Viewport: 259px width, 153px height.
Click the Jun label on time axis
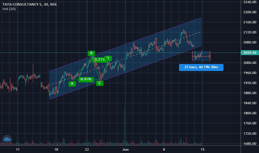[125, 150]
